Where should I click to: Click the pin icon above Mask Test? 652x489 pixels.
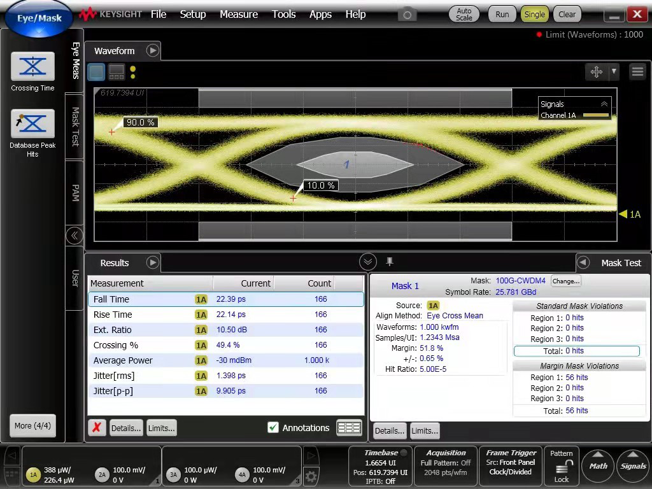pos(390,262)
